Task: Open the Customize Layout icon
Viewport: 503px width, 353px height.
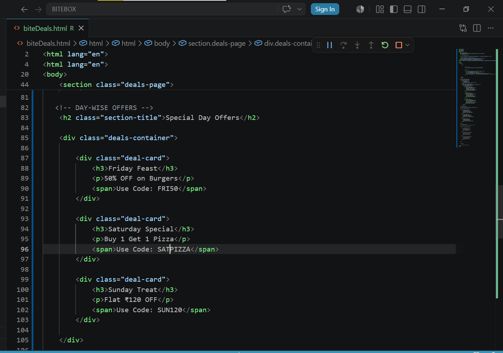Action: pyautogui.click(x=380, y=9)
